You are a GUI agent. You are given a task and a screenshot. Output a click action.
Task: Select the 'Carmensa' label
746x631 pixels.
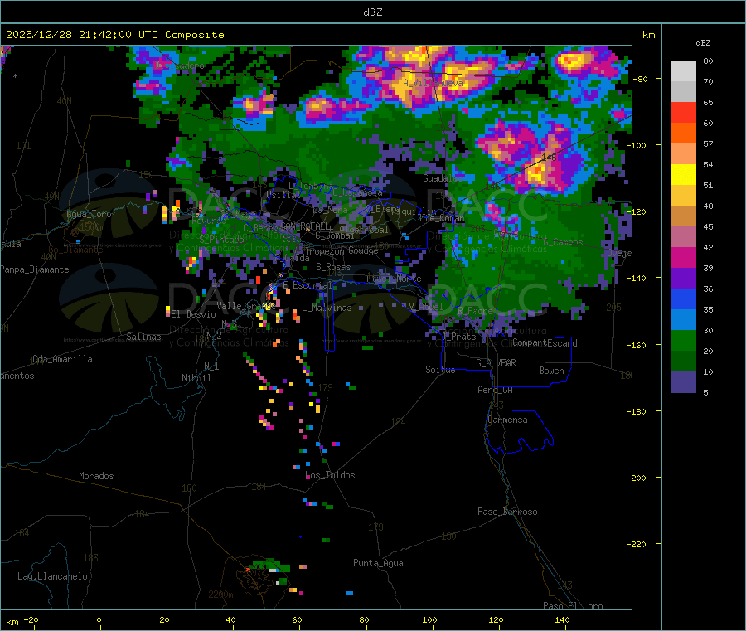(x=507, y=420)
